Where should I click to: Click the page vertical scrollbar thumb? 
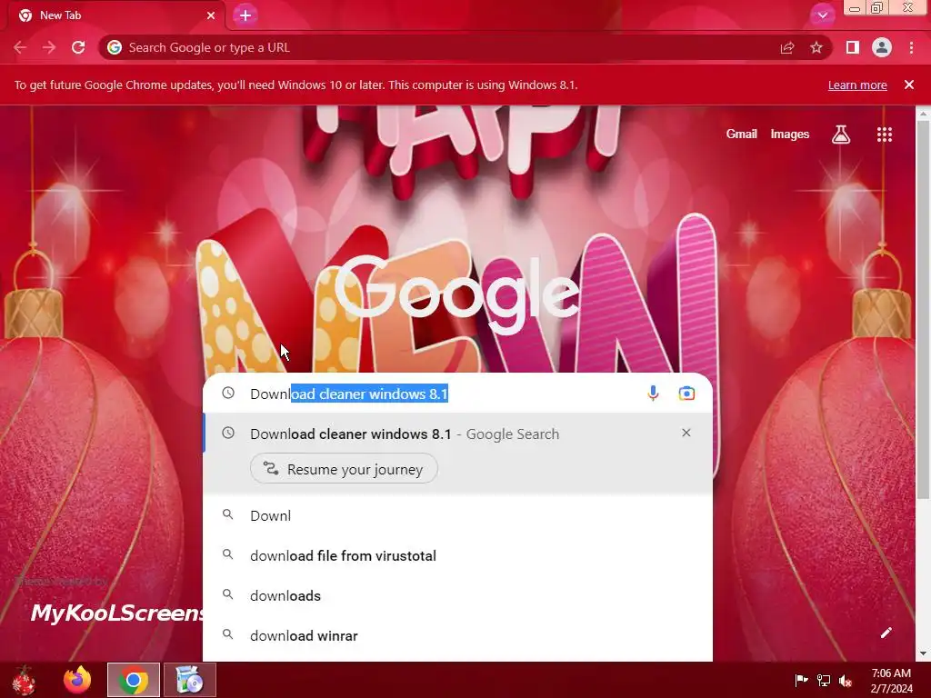(924, 309)
